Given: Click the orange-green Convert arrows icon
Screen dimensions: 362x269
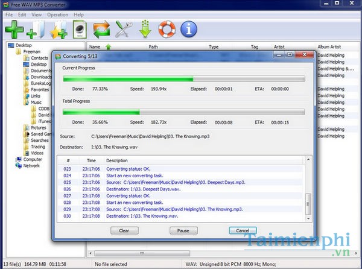Looking at the screenshot, I should (x=101, y=30).
